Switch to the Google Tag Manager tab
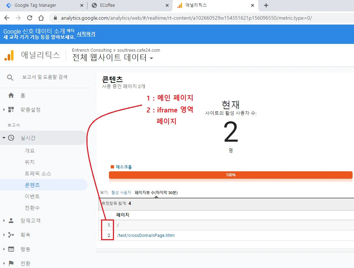Image resolution: width=354 pixels, height=268 pixels. [x=43, y=5]
